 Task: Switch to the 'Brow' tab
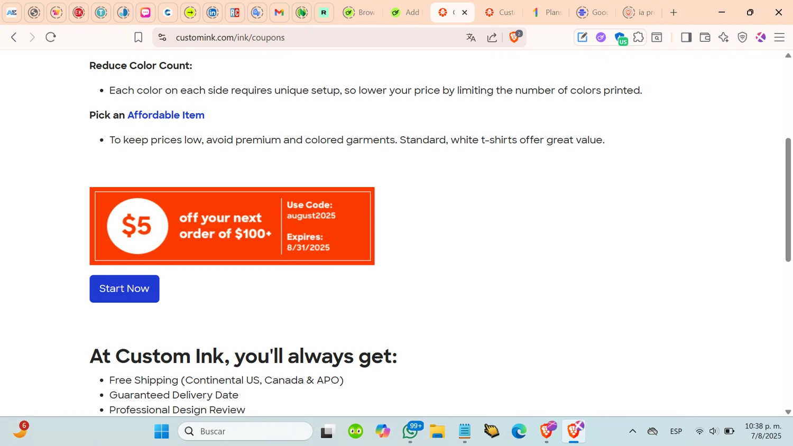click(x=359, y=13)
